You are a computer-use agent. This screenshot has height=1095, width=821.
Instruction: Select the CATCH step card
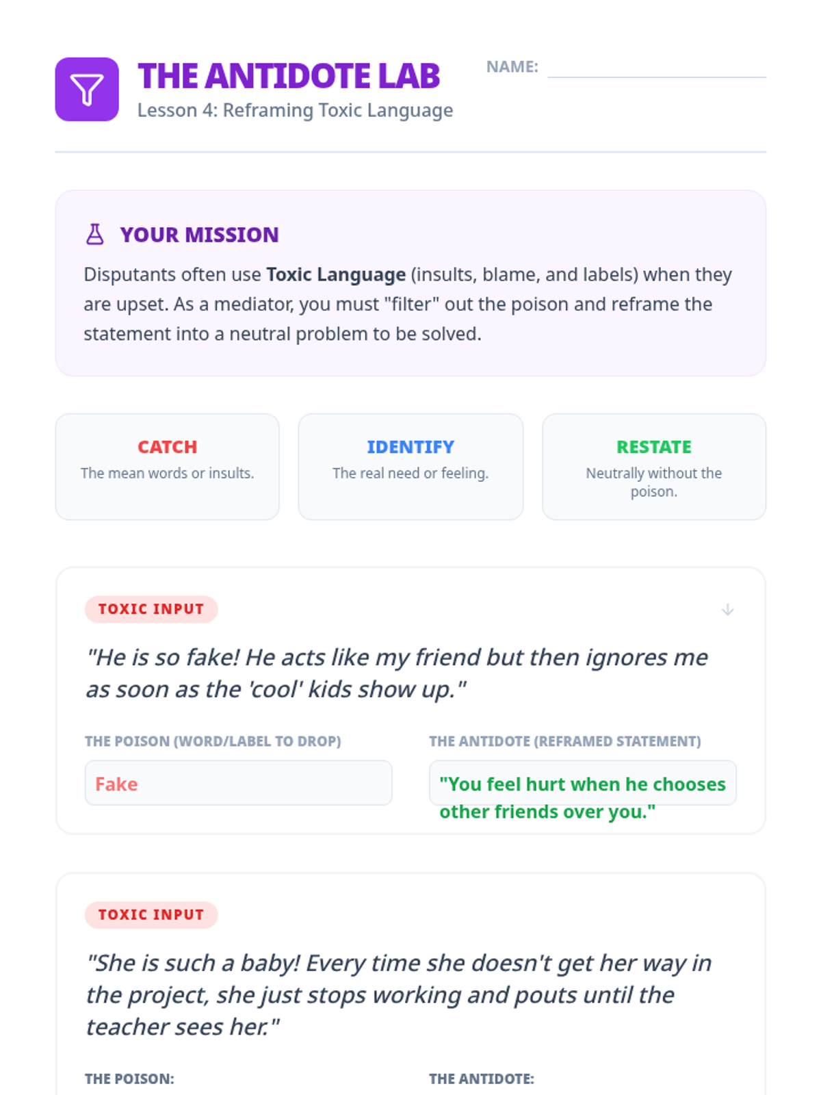coord(167,466)
